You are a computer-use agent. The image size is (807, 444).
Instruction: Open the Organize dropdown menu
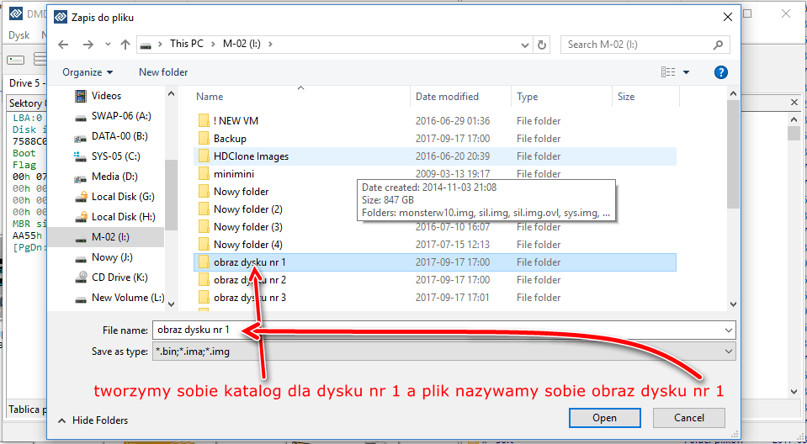pyautogui.click(x=88, y=72)
